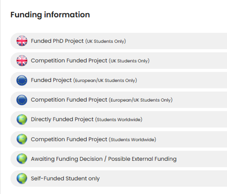227x194 pixels.
Task: Click globe icon beside Self-Funded Student only
Action: point(22,178)
